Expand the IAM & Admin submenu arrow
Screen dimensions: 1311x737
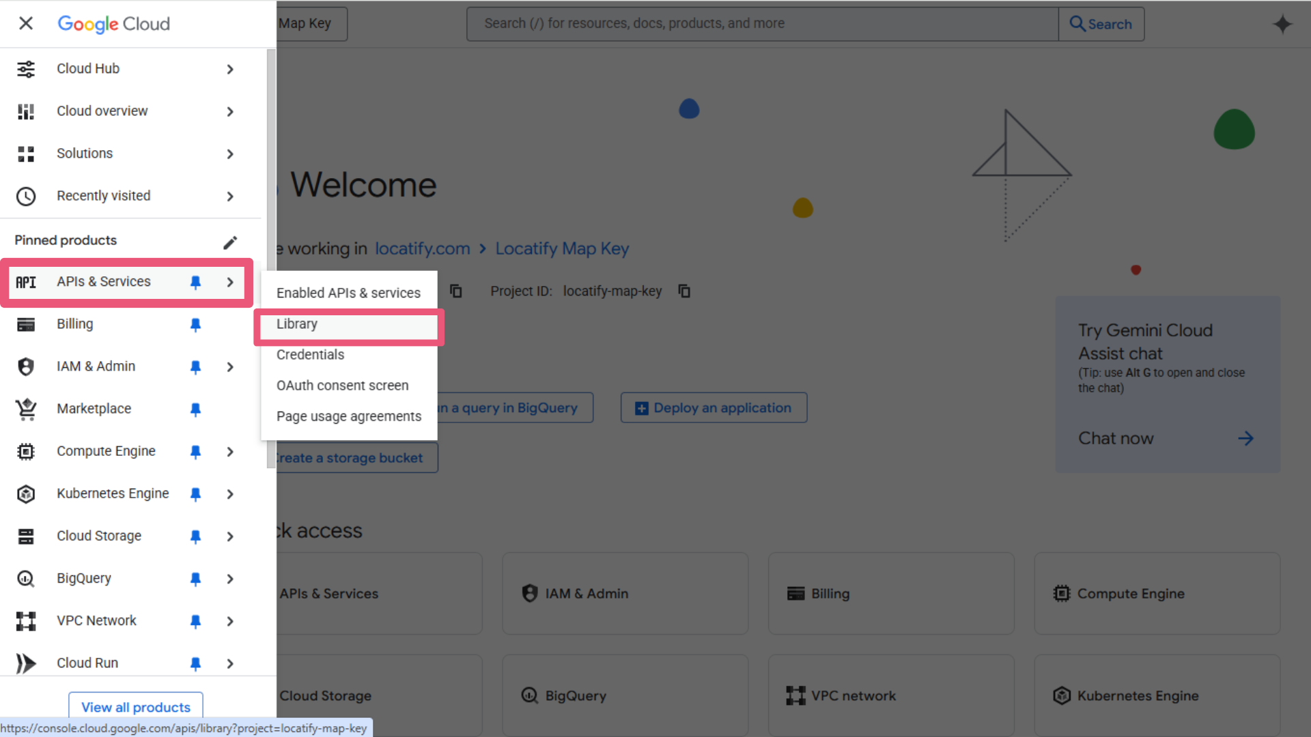(230, 367)
